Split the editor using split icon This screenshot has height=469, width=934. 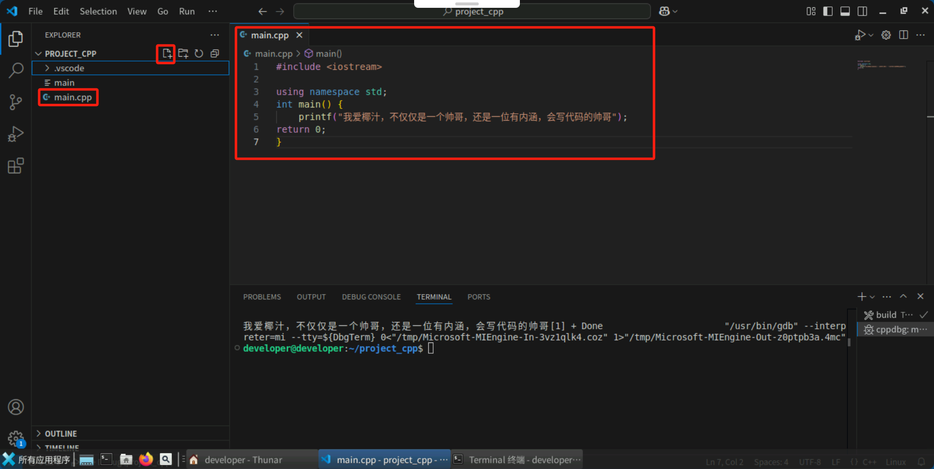point(904,35)
